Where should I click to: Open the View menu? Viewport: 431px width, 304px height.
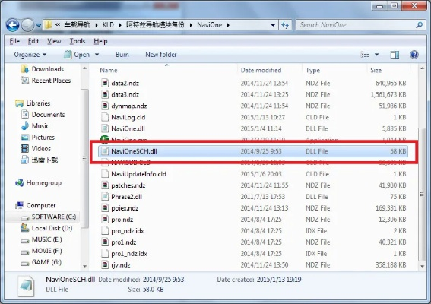click(54, 41)
